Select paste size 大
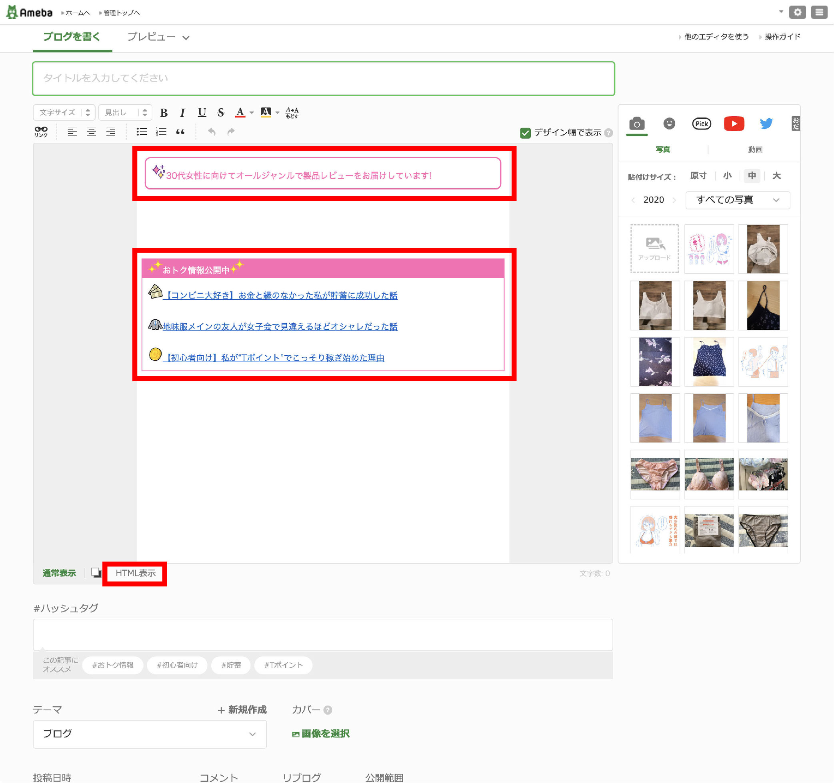This screenshot has width=834, height=783. click(x=776, y=175)
